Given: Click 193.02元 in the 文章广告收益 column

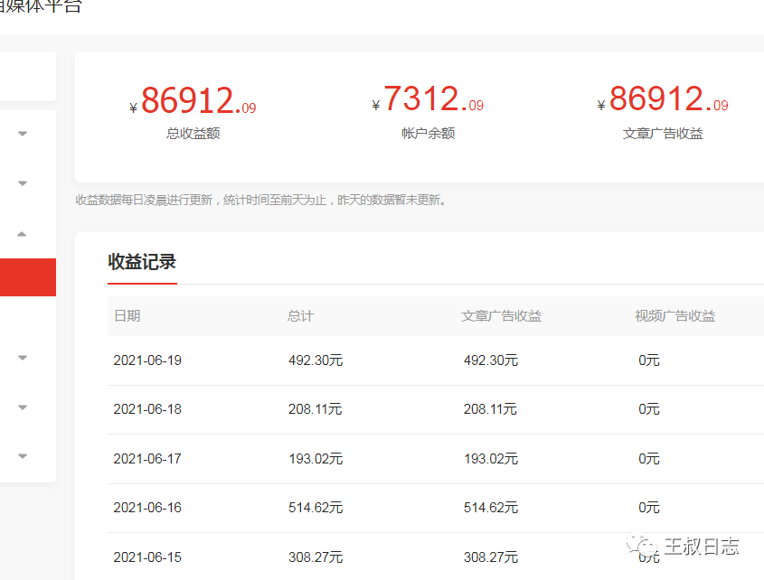Looking at the screenshot, I should pos(491,459).
